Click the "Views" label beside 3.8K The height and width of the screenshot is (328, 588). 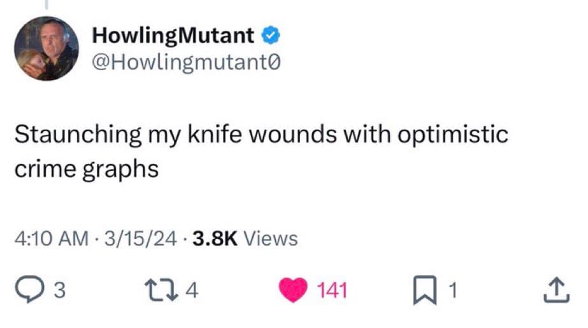click(x=271, y=238)
